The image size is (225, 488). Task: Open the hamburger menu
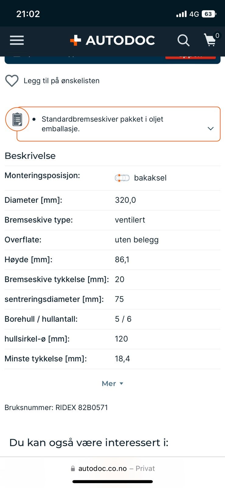point(17,40)
